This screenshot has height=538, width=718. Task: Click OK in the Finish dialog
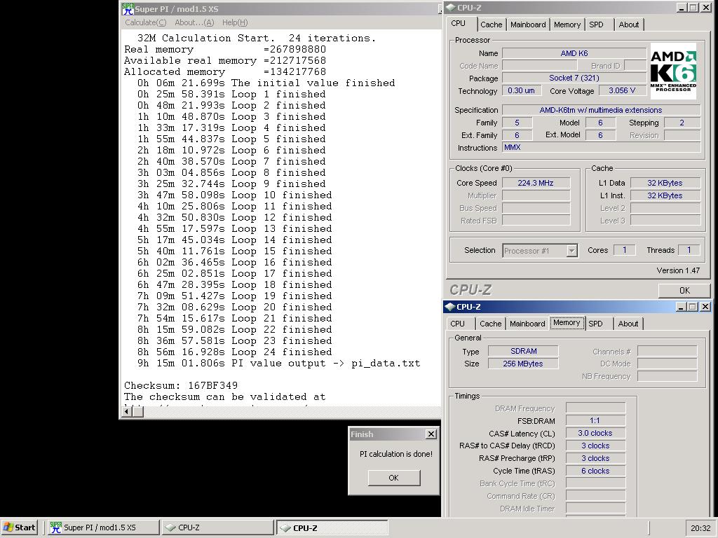coord(394,478)
